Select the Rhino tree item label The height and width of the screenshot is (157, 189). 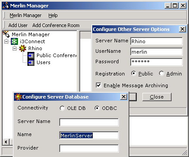pyautogui.click(x=35, y=48)
